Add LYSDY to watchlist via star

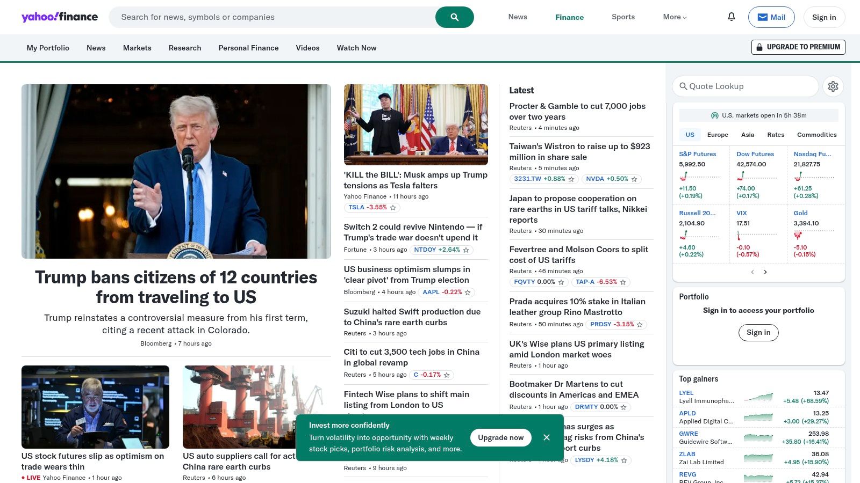(624, 460)
